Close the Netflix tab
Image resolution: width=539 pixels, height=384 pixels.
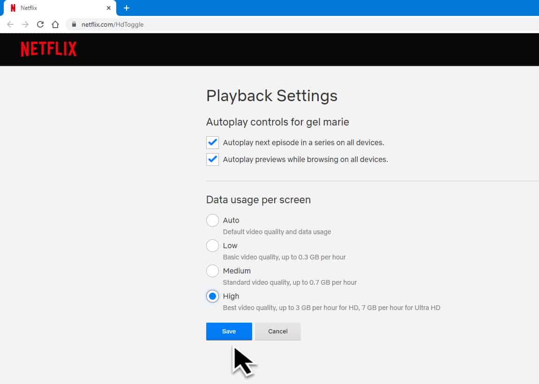click(x=109, y=8)
